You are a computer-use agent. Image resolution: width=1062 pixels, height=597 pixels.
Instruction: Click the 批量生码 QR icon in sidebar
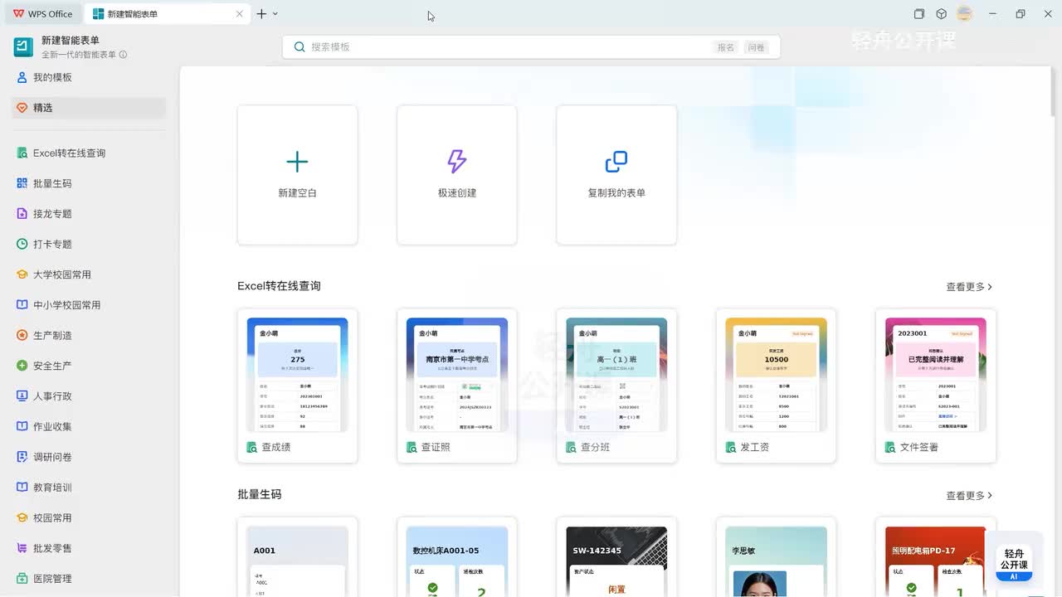[22, 183]
